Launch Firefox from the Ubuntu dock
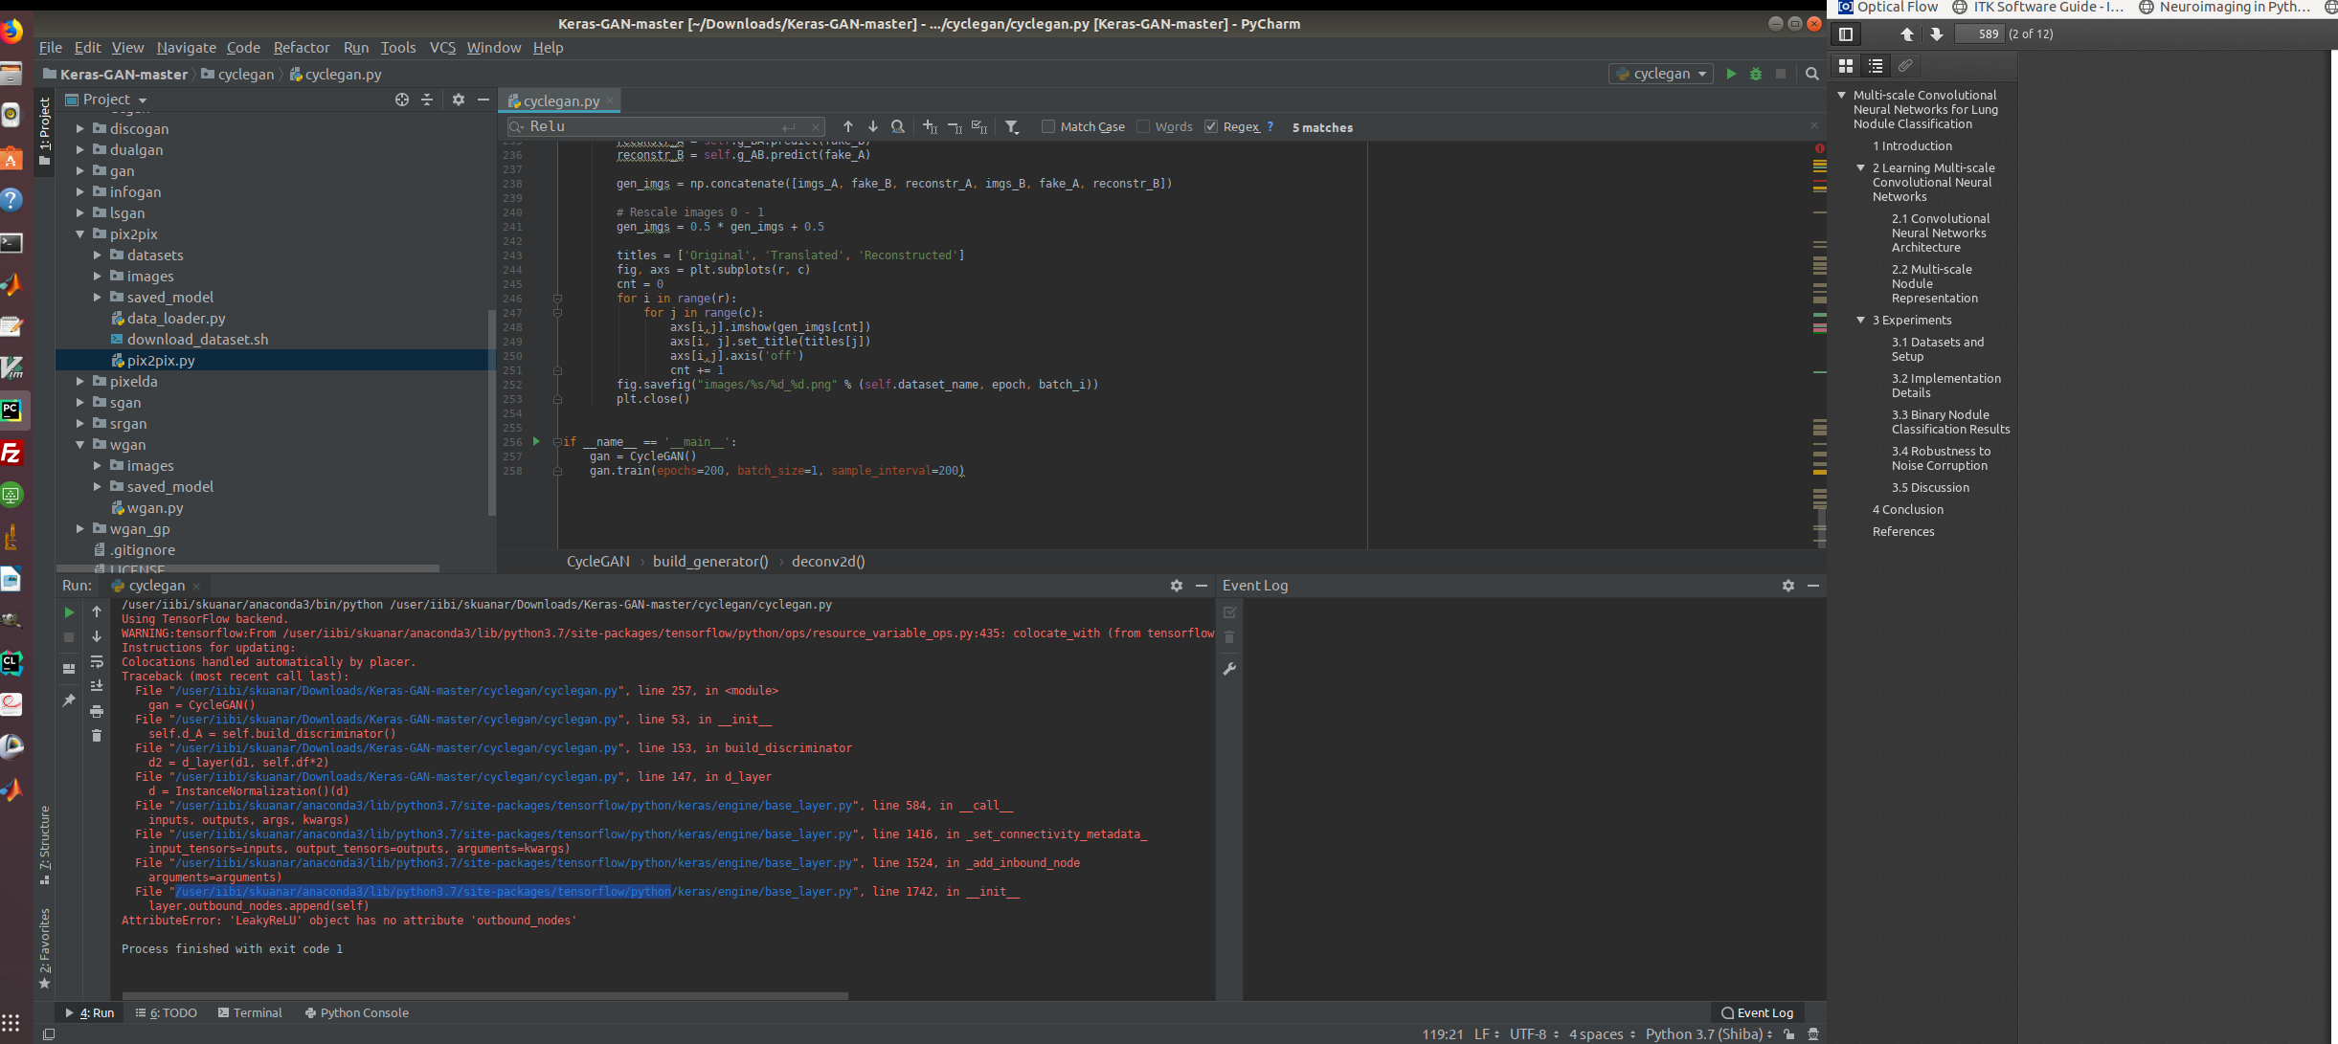2338x1044 pixels. 12,31
